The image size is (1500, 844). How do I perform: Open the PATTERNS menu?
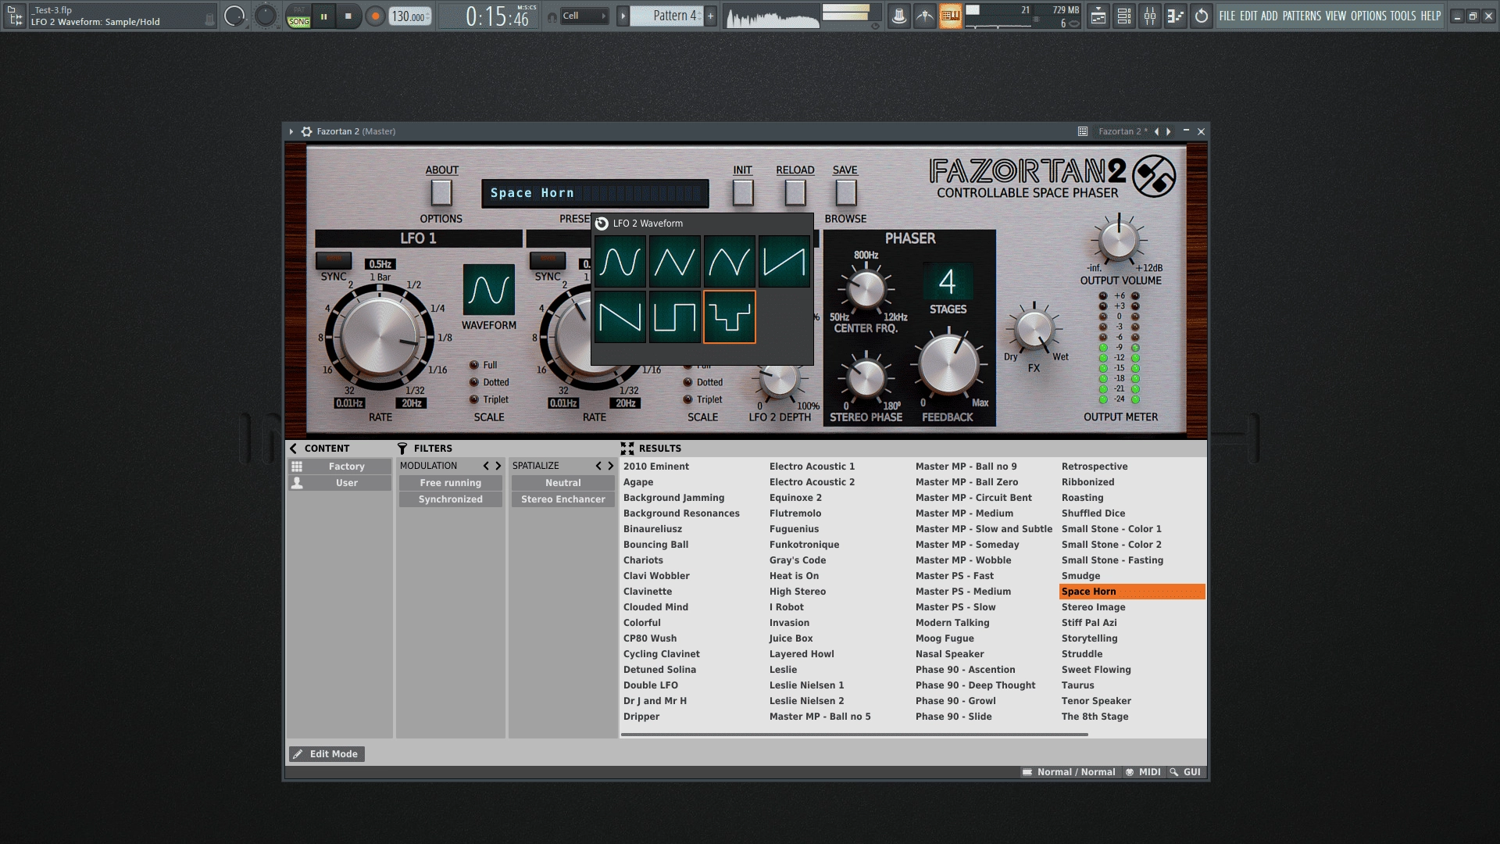tap(1302, 16)
